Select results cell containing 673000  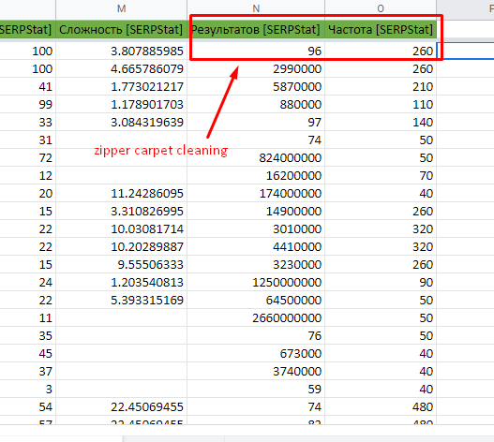[x=256, y=353]
